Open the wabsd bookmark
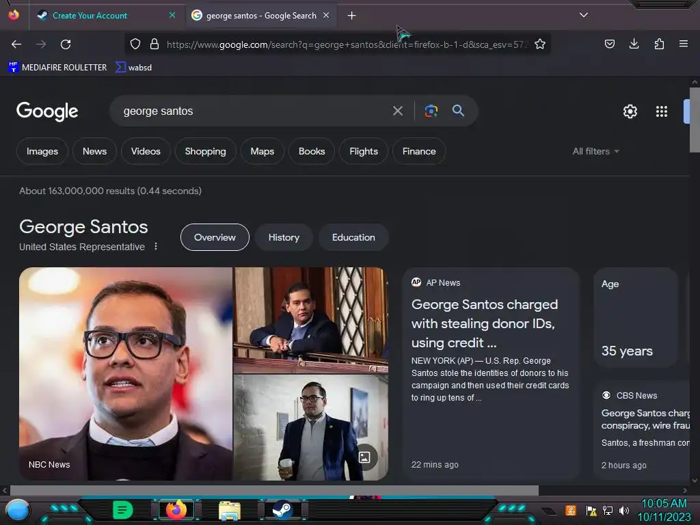Viewport: 700px width, 525px height. (133, 68)
